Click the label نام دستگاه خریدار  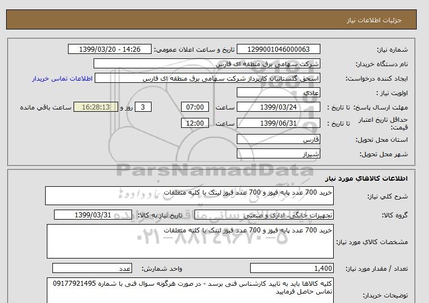382,64
